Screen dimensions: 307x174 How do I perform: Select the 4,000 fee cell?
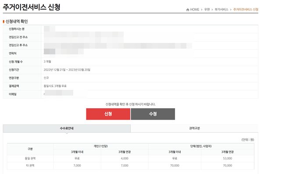[125, 158]
